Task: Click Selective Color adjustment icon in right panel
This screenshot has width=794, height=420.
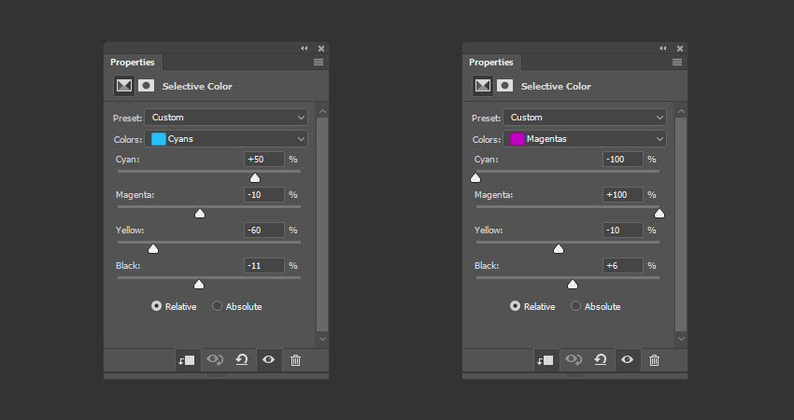Action: click(482, 86)
